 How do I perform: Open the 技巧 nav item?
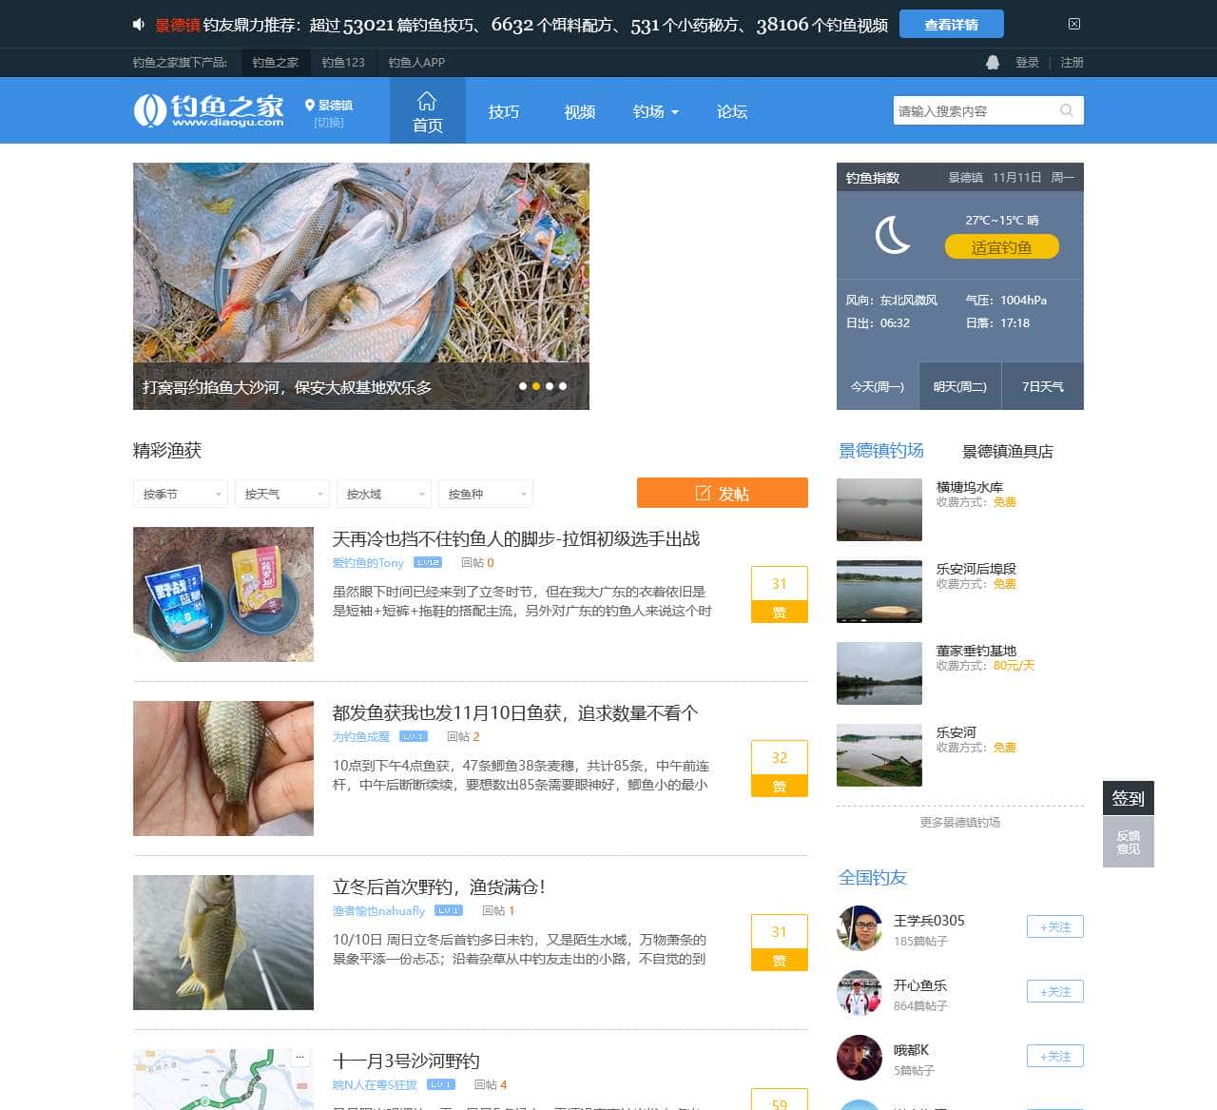pos(504,111)
